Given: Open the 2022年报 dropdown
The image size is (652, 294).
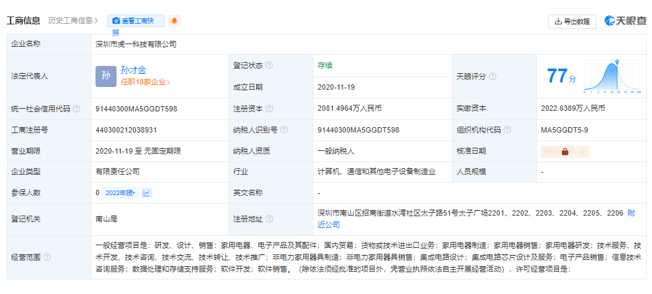Looking at the screenshot, I should coord(121,192).
